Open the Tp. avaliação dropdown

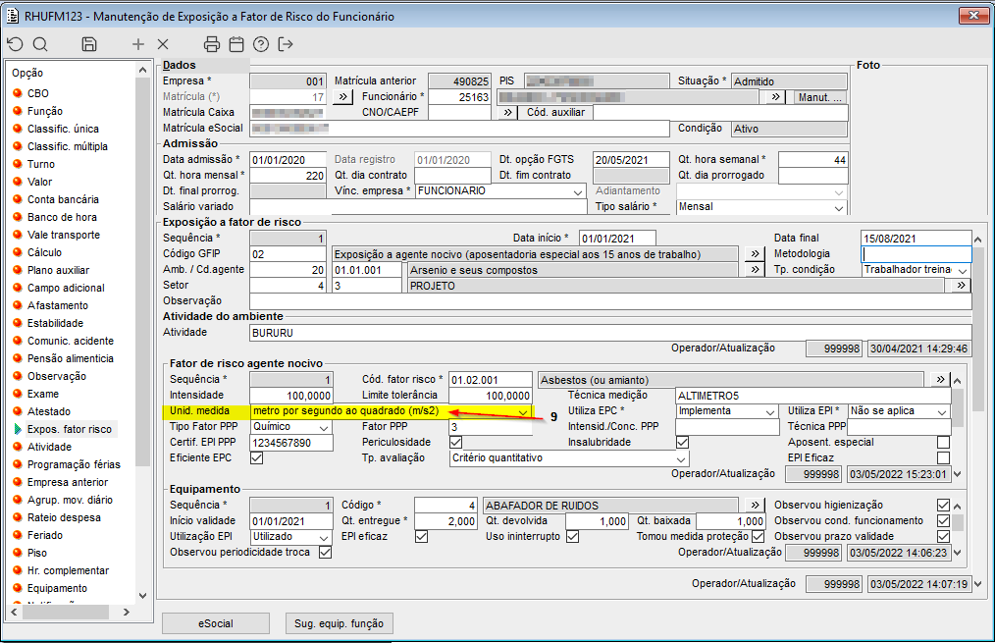[x=681, y=458]
